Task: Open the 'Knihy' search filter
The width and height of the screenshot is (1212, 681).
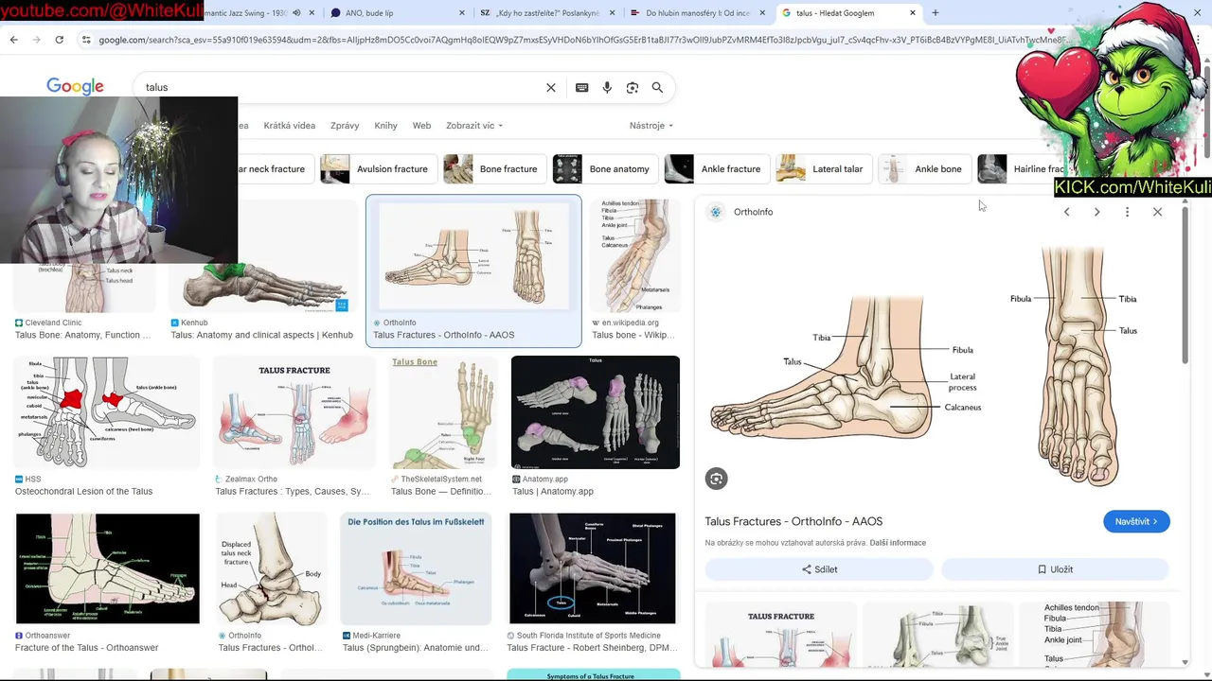Action: tap(385, 125)
